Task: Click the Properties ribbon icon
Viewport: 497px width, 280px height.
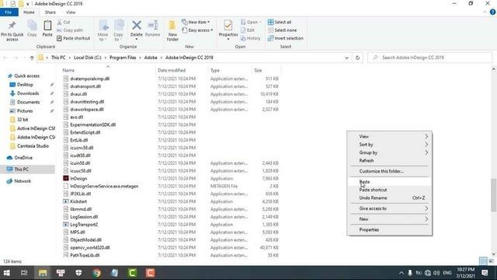Action: (228, 25)
